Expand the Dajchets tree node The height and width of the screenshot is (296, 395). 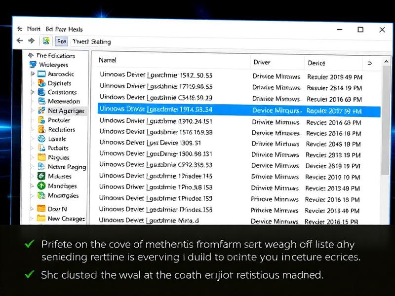click(x=33, y=83)
